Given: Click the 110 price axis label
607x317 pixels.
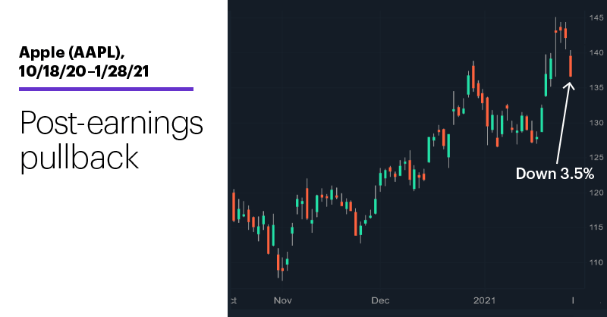Looking at the screenshot, I should (x=596, y=262).
